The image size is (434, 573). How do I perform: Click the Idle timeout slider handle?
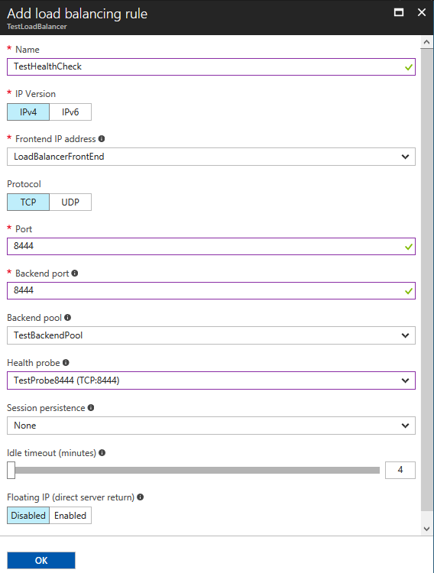tap(11, 470)
